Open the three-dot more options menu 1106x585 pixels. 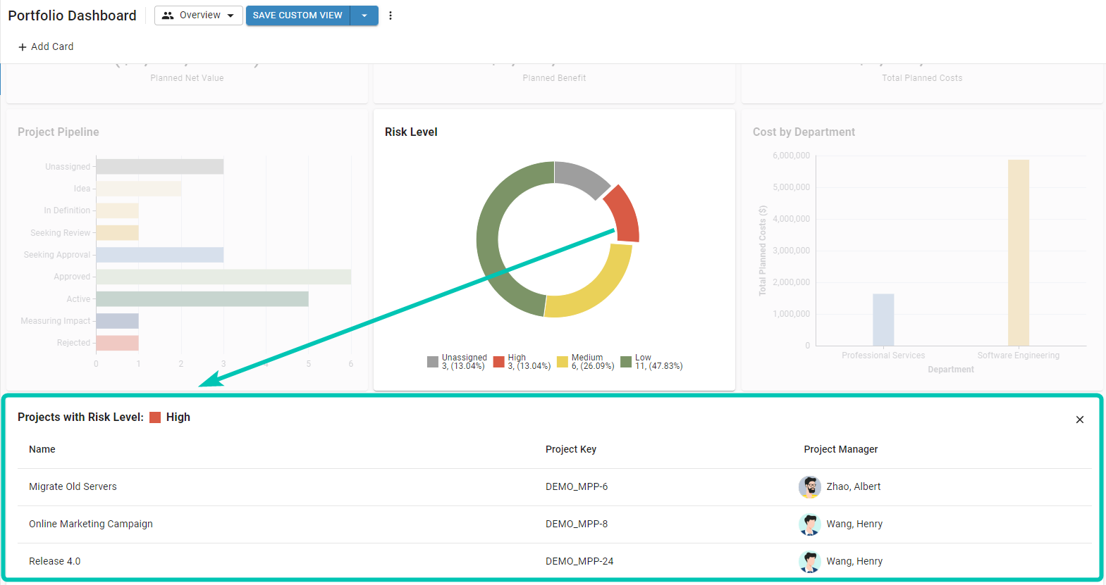pyautogui.click(x=391, y=15)
